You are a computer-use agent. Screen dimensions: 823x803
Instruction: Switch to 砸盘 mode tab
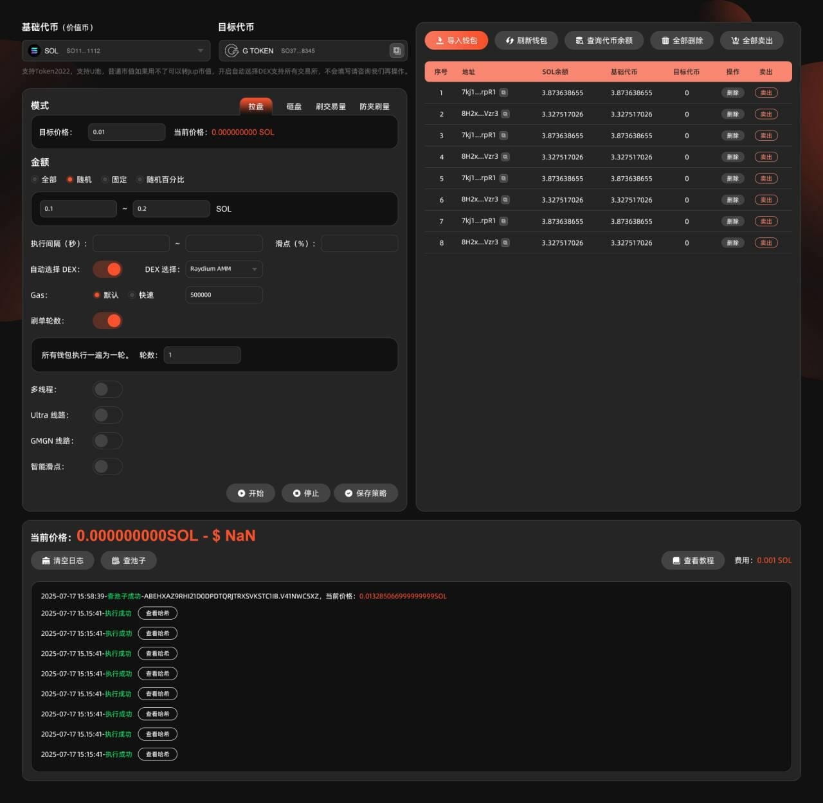pos(294,106)
